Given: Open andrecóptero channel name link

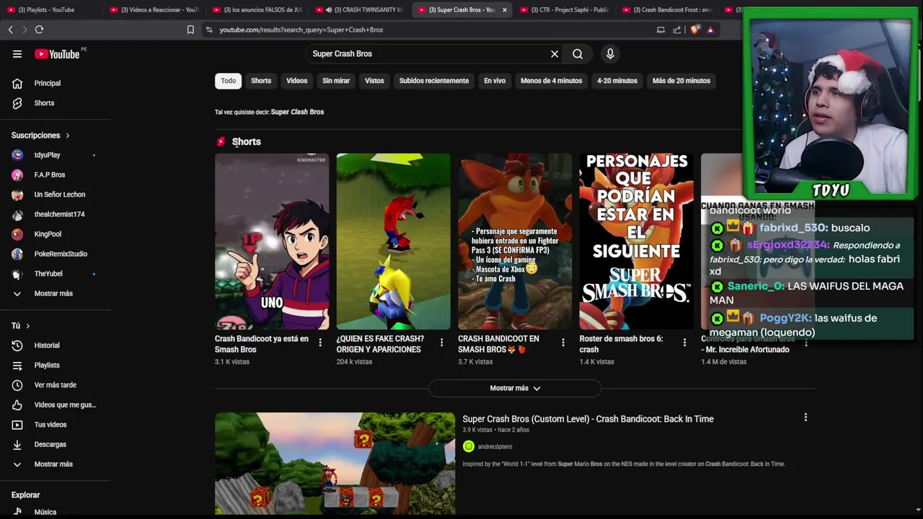Looking at the screenshot, I should click(x=495, y=447).
